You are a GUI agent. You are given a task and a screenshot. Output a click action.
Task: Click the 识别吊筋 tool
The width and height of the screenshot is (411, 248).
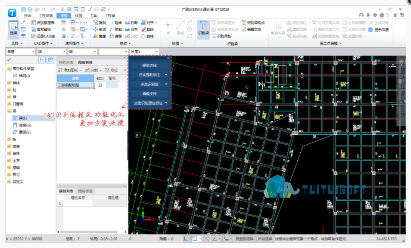(222, 36)
